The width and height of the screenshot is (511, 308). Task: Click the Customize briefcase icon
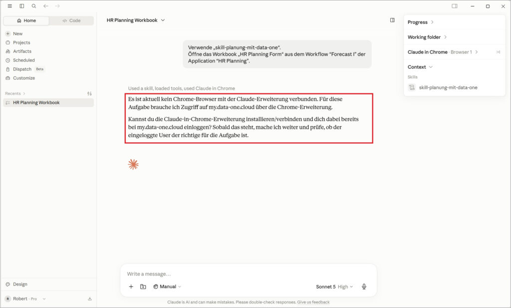(8, 78)
